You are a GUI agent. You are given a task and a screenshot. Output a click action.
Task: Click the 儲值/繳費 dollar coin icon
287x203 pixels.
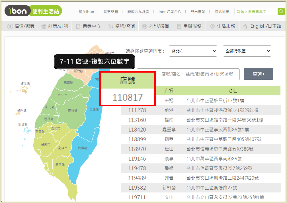pyautogui.click(x=10, y=26)
